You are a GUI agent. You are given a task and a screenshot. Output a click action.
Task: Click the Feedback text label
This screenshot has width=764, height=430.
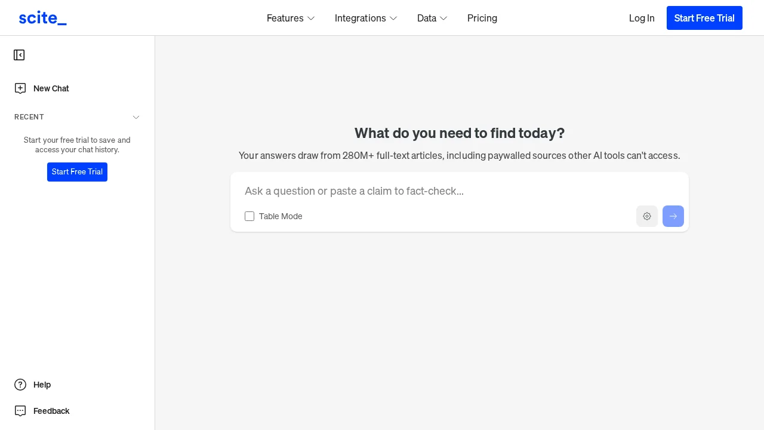[51, 411]
